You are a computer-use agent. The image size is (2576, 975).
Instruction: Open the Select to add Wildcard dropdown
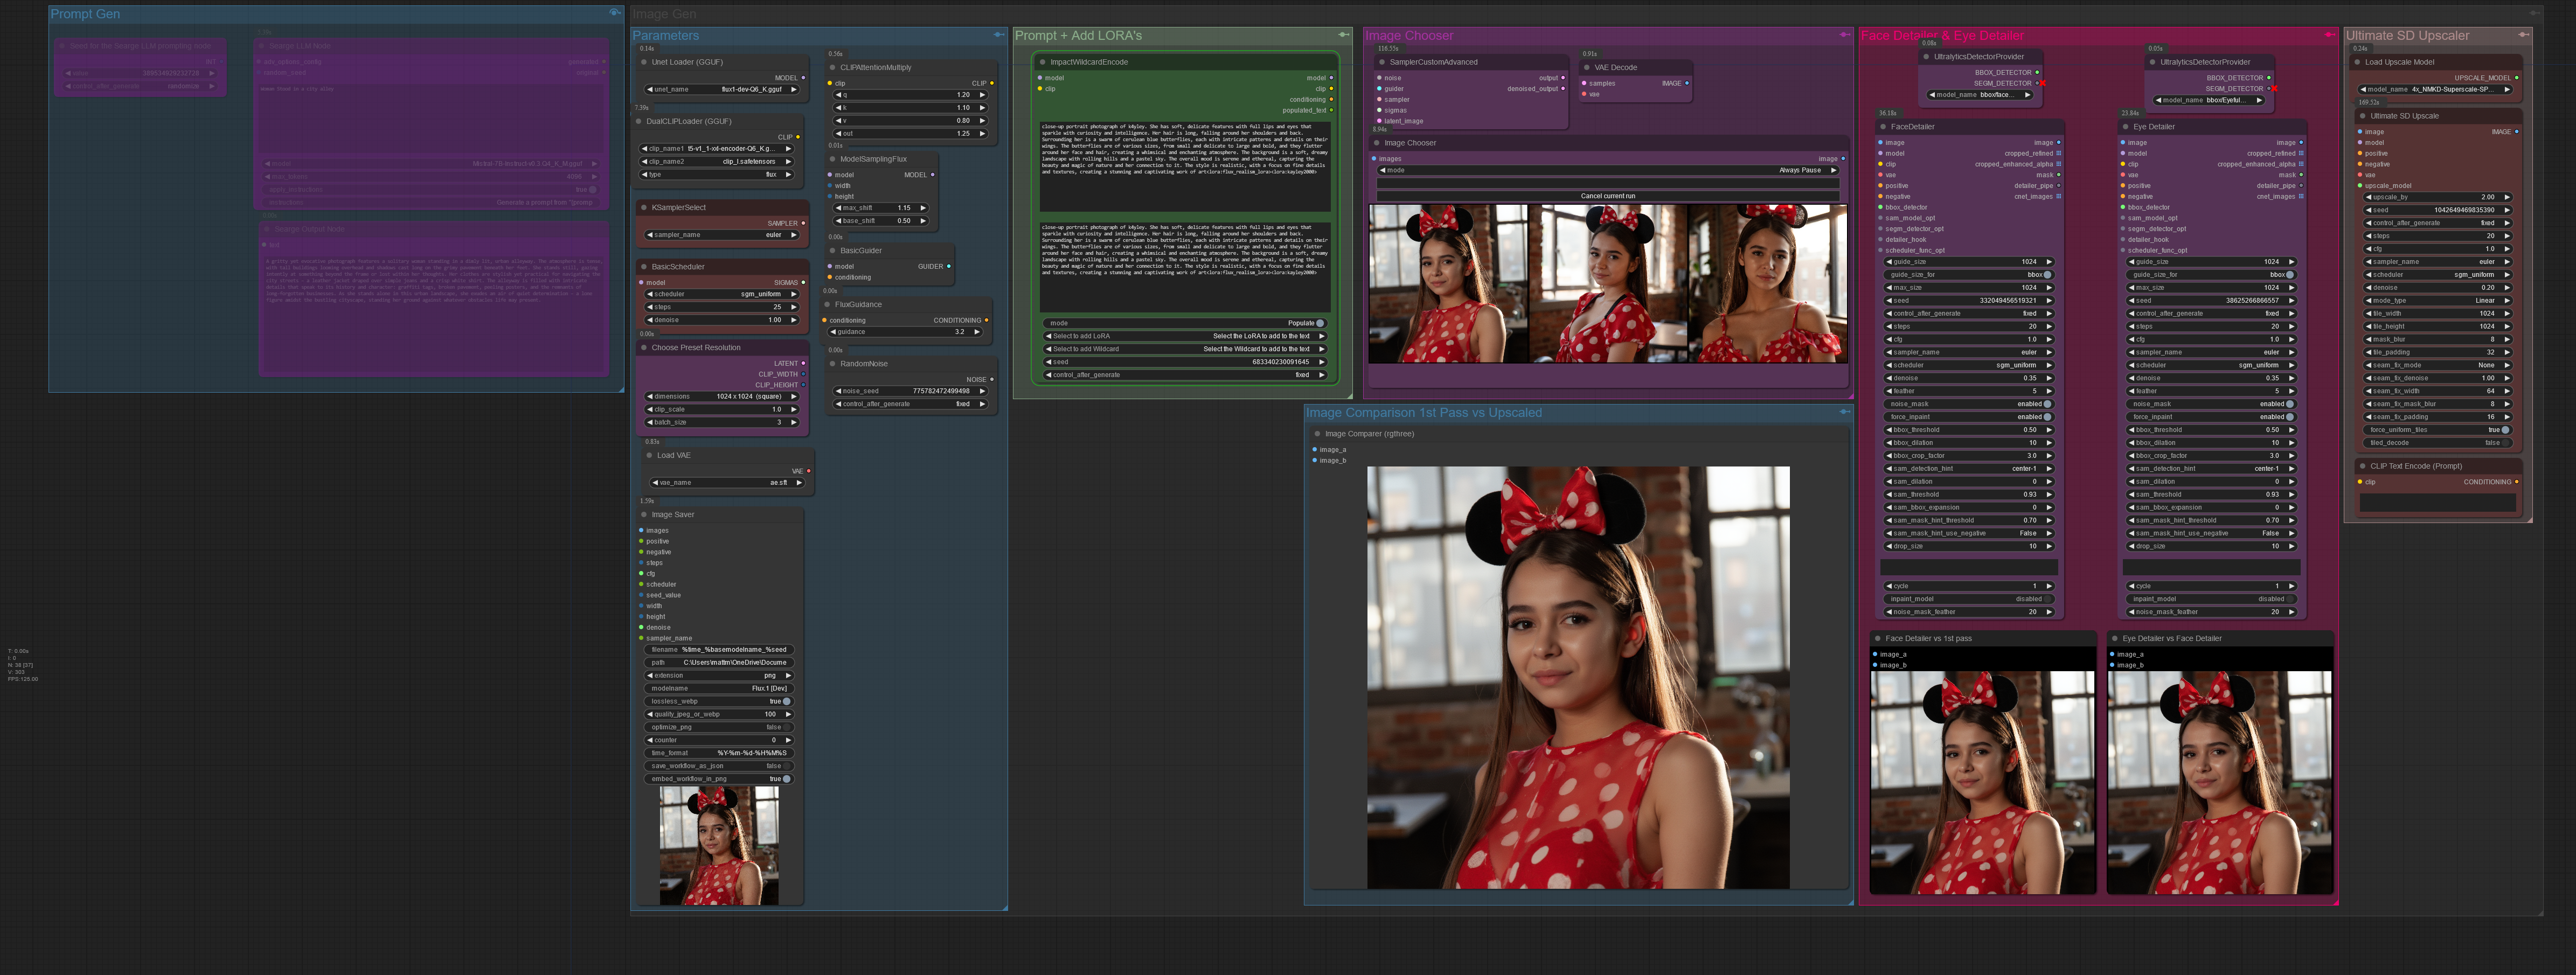coord(1185,349)
